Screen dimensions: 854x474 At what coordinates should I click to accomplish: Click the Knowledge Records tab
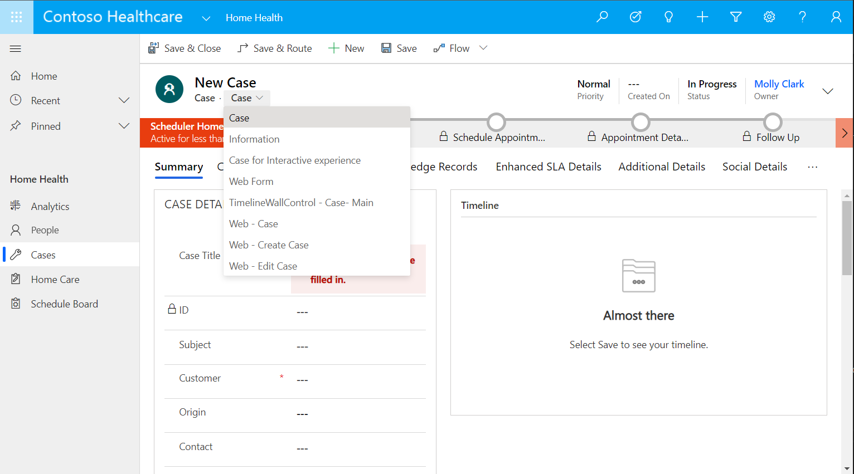click(x=444, y=167)
